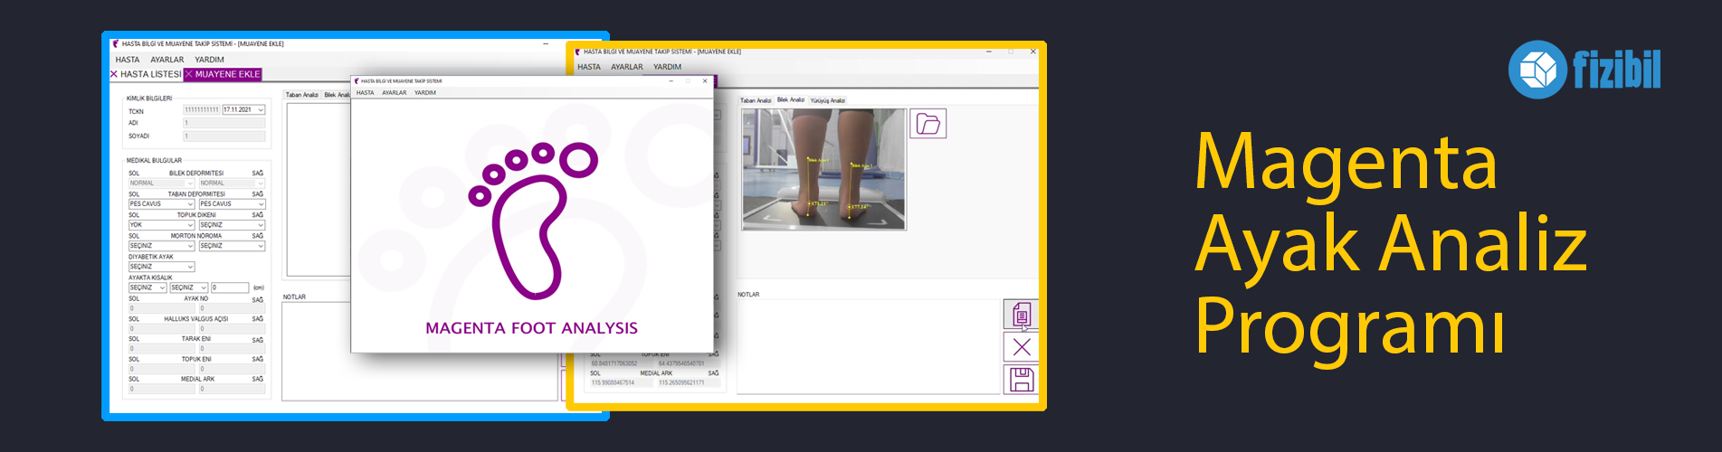Expand the left foot PES CAVUS dropdown

(190, 204)
